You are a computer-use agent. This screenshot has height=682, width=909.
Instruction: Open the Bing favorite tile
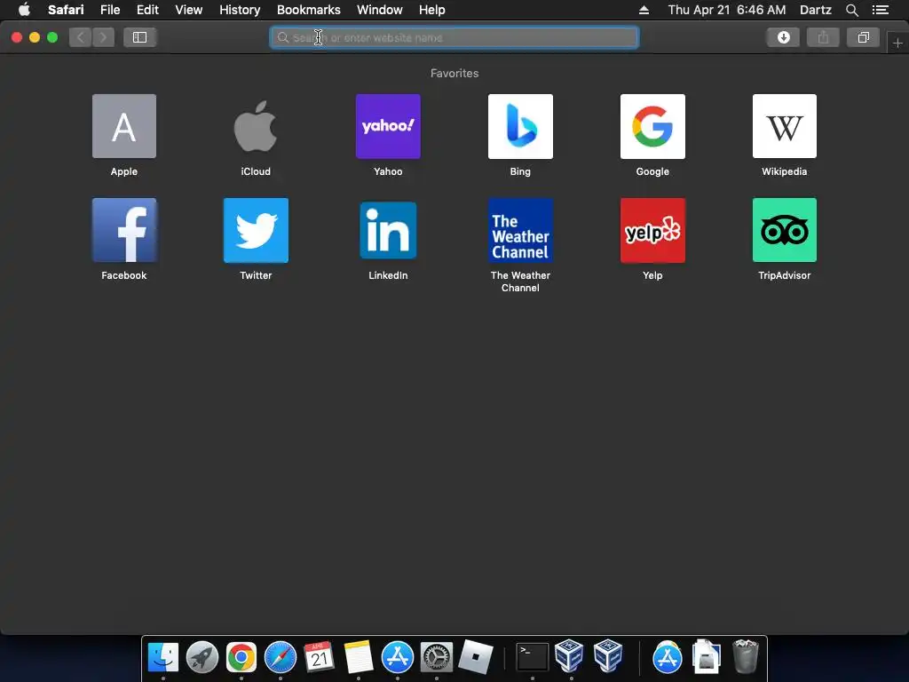tap(520, 126)
